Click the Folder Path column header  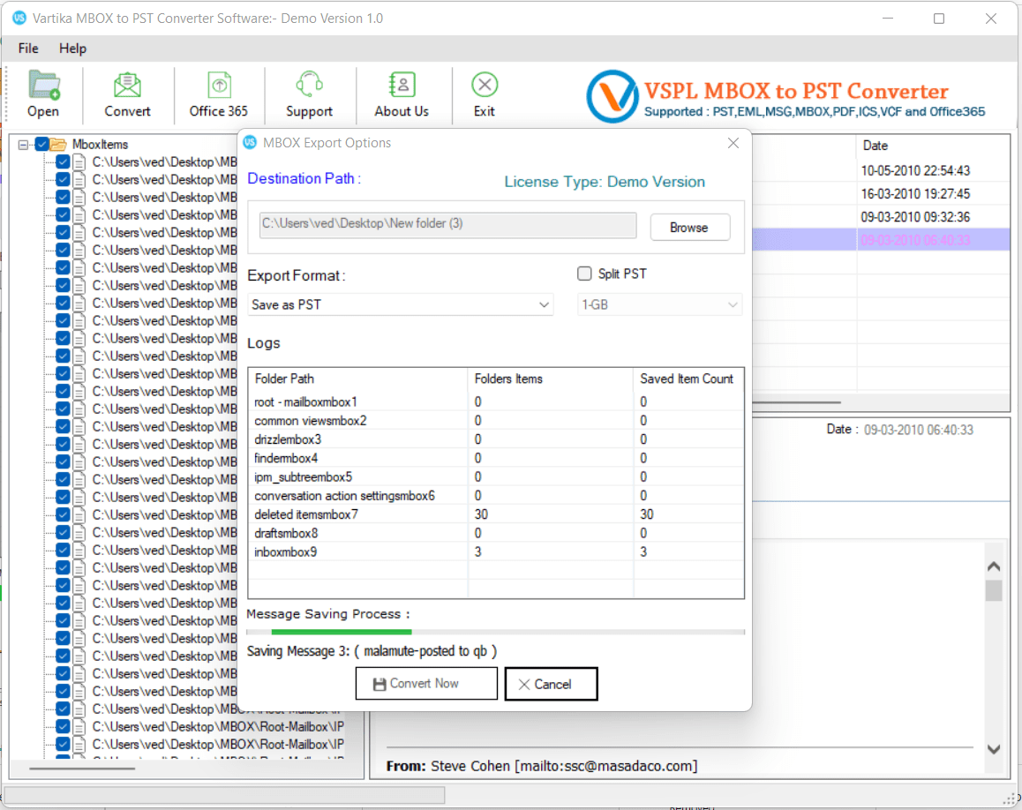357,379
